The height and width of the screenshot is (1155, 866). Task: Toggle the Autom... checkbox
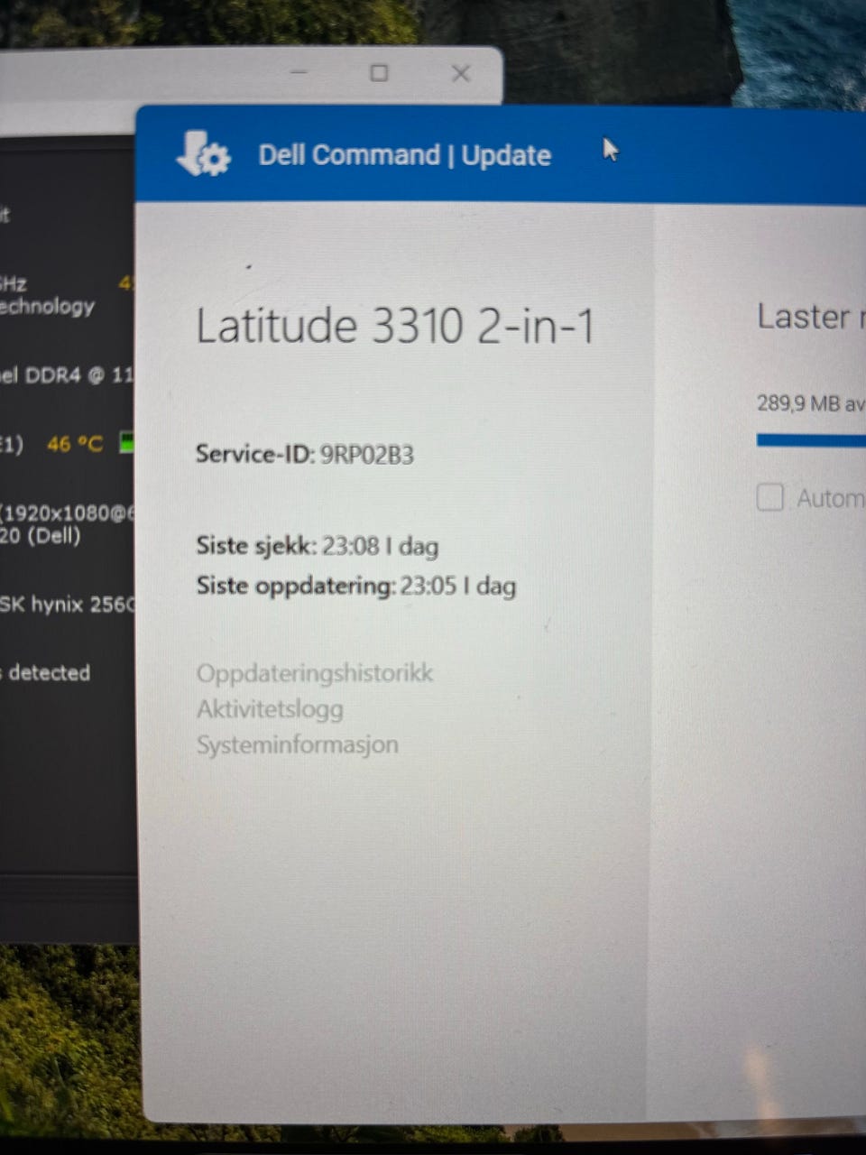tap(769, 497)
